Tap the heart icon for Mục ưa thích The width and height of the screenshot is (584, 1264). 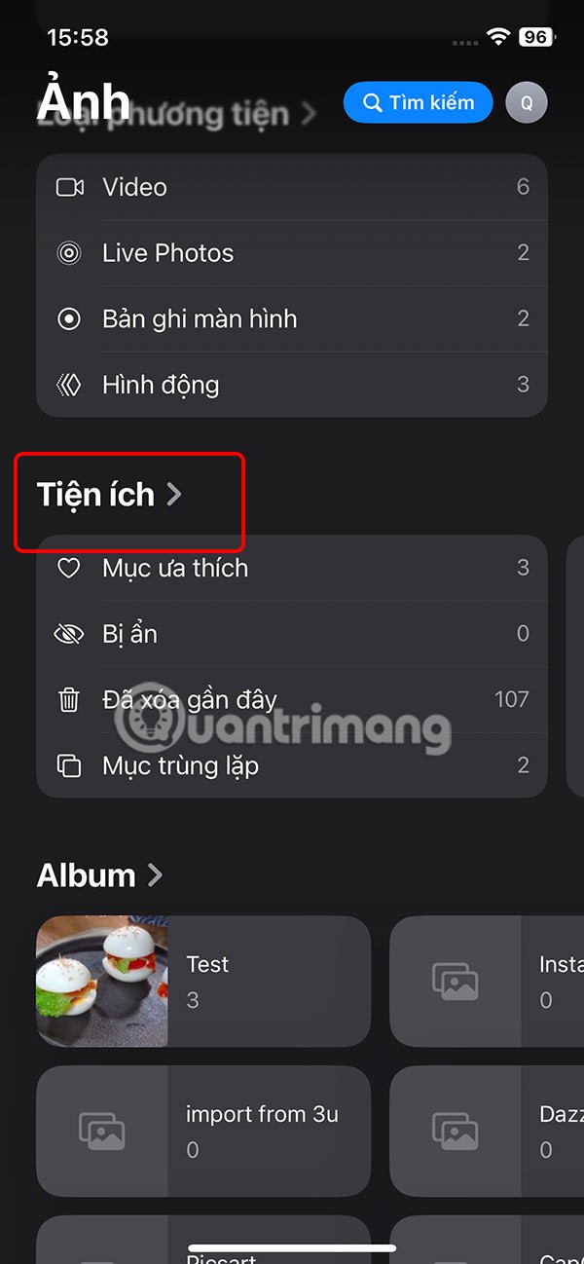click(x=69, y=568)
